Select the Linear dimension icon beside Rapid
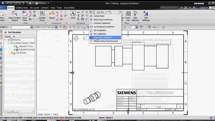 [x=57, y=12]
